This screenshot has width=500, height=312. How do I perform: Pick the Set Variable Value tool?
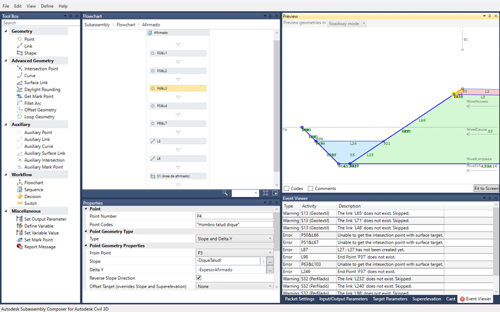(41, 233)
